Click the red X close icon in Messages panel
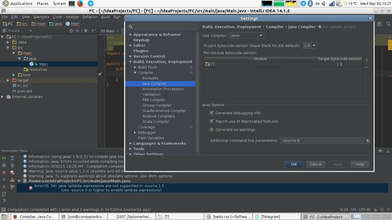The height and width of the screenshot is (220, 392). tap(4, 172)
